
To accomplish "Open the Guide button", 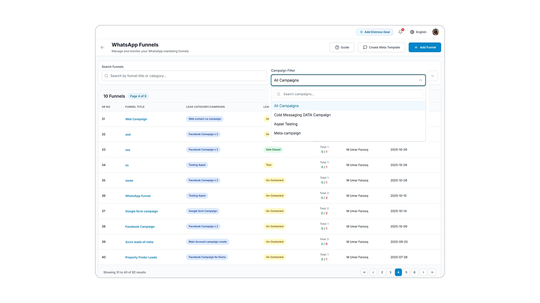I will 342,47.
